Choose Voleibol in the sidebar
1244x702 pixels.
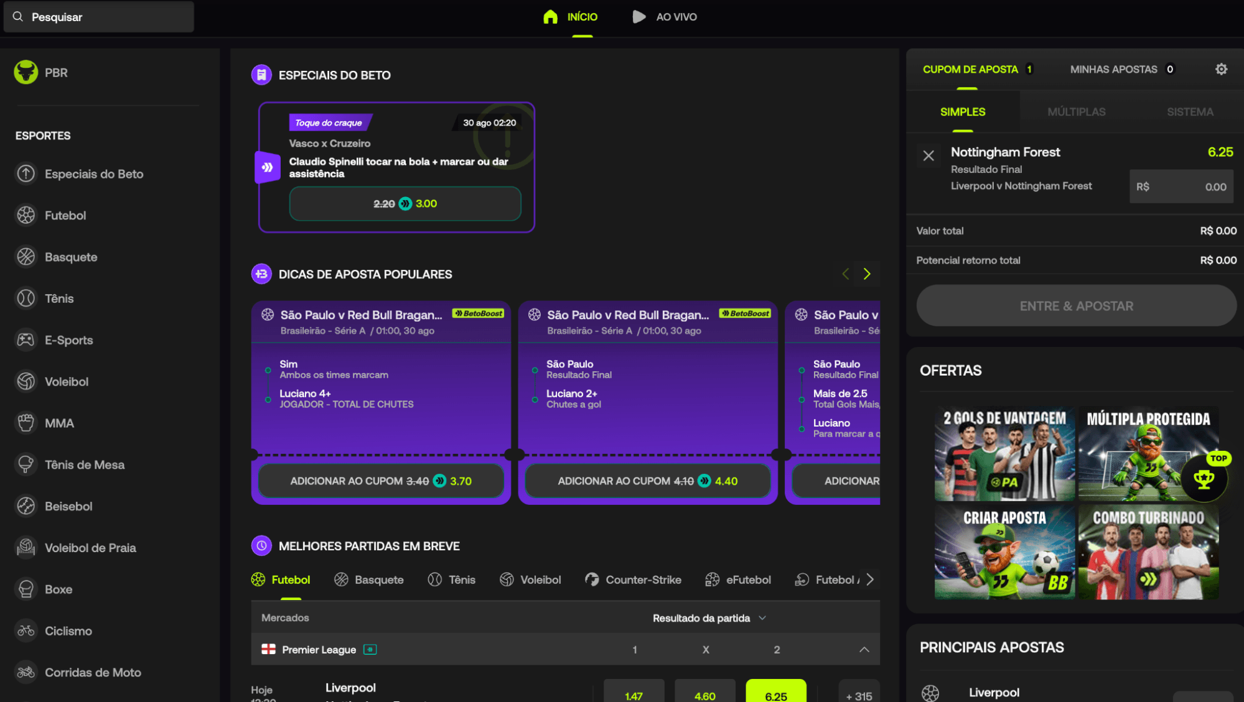click(x=52, y=382)
